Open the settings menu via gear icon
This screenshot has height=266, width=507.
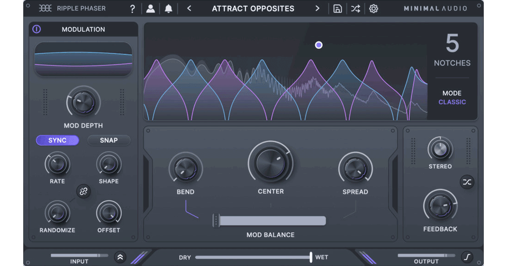coord(373,8)
